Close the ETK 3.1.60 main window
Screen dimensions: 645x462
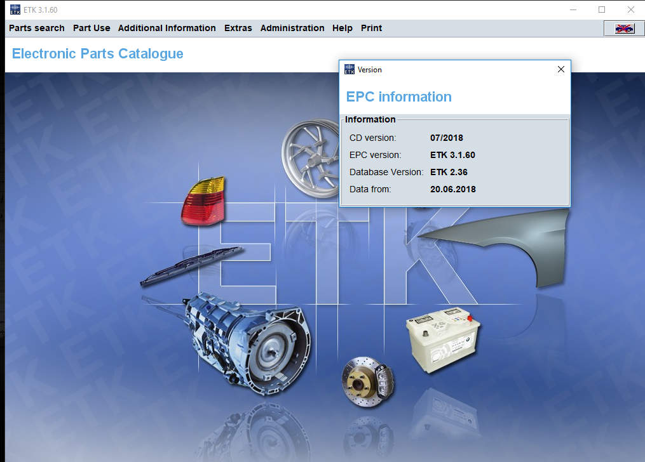pyautogui.click(x=630, y=10)
